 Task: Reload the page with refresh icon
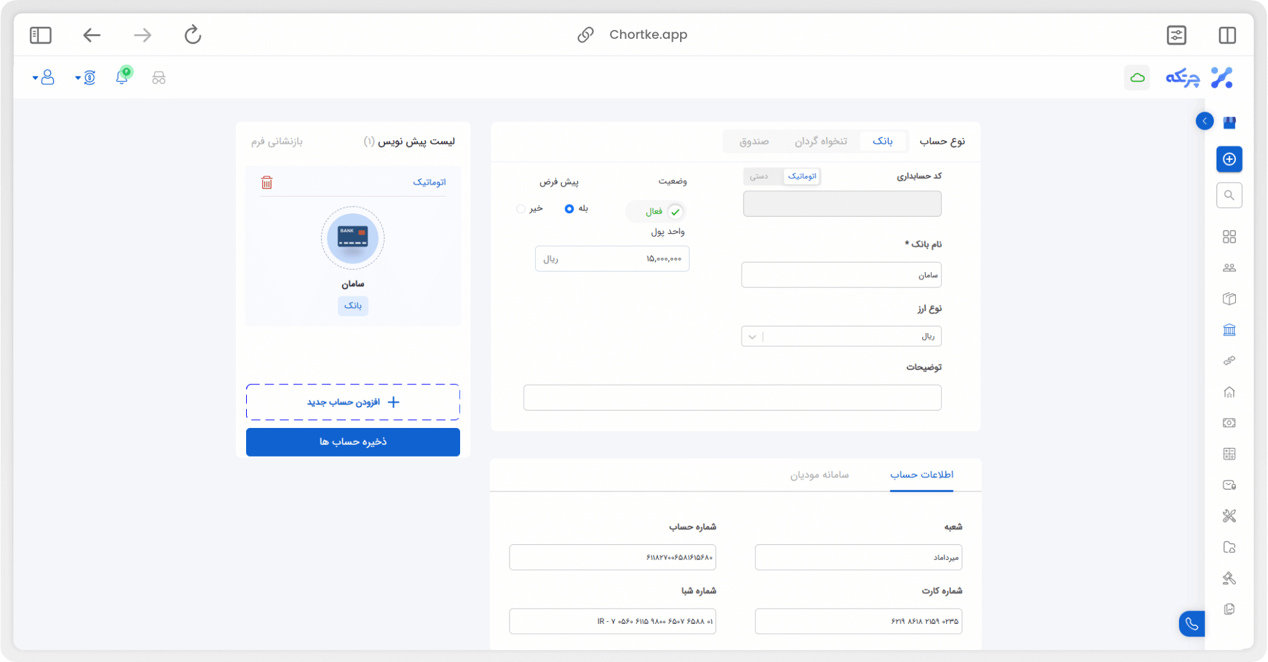193,35
